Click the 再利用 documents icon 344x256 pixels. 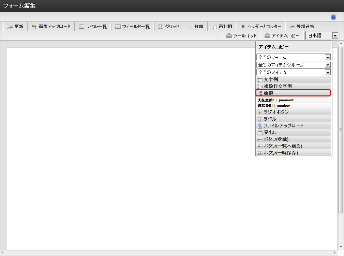(x=214, y=27)
